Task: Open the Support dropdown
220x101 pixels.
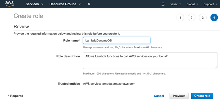Action: 210,4
